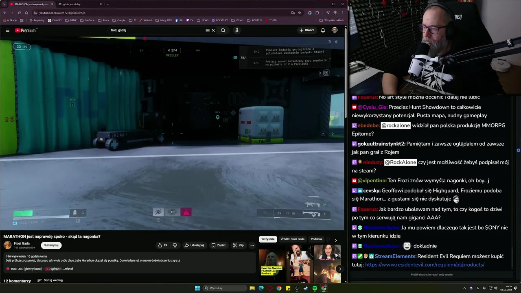The image size is (521, 293).
Task: Close the 'gdzie jest dubaj' tab
Action: pyautogui.click(x=101, y=4)
